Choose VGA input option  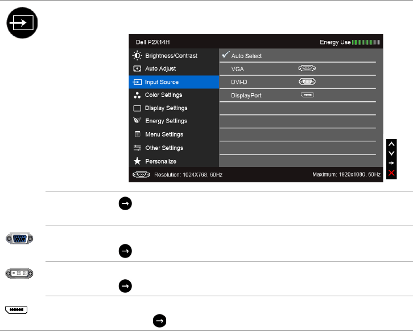(298, 69)
